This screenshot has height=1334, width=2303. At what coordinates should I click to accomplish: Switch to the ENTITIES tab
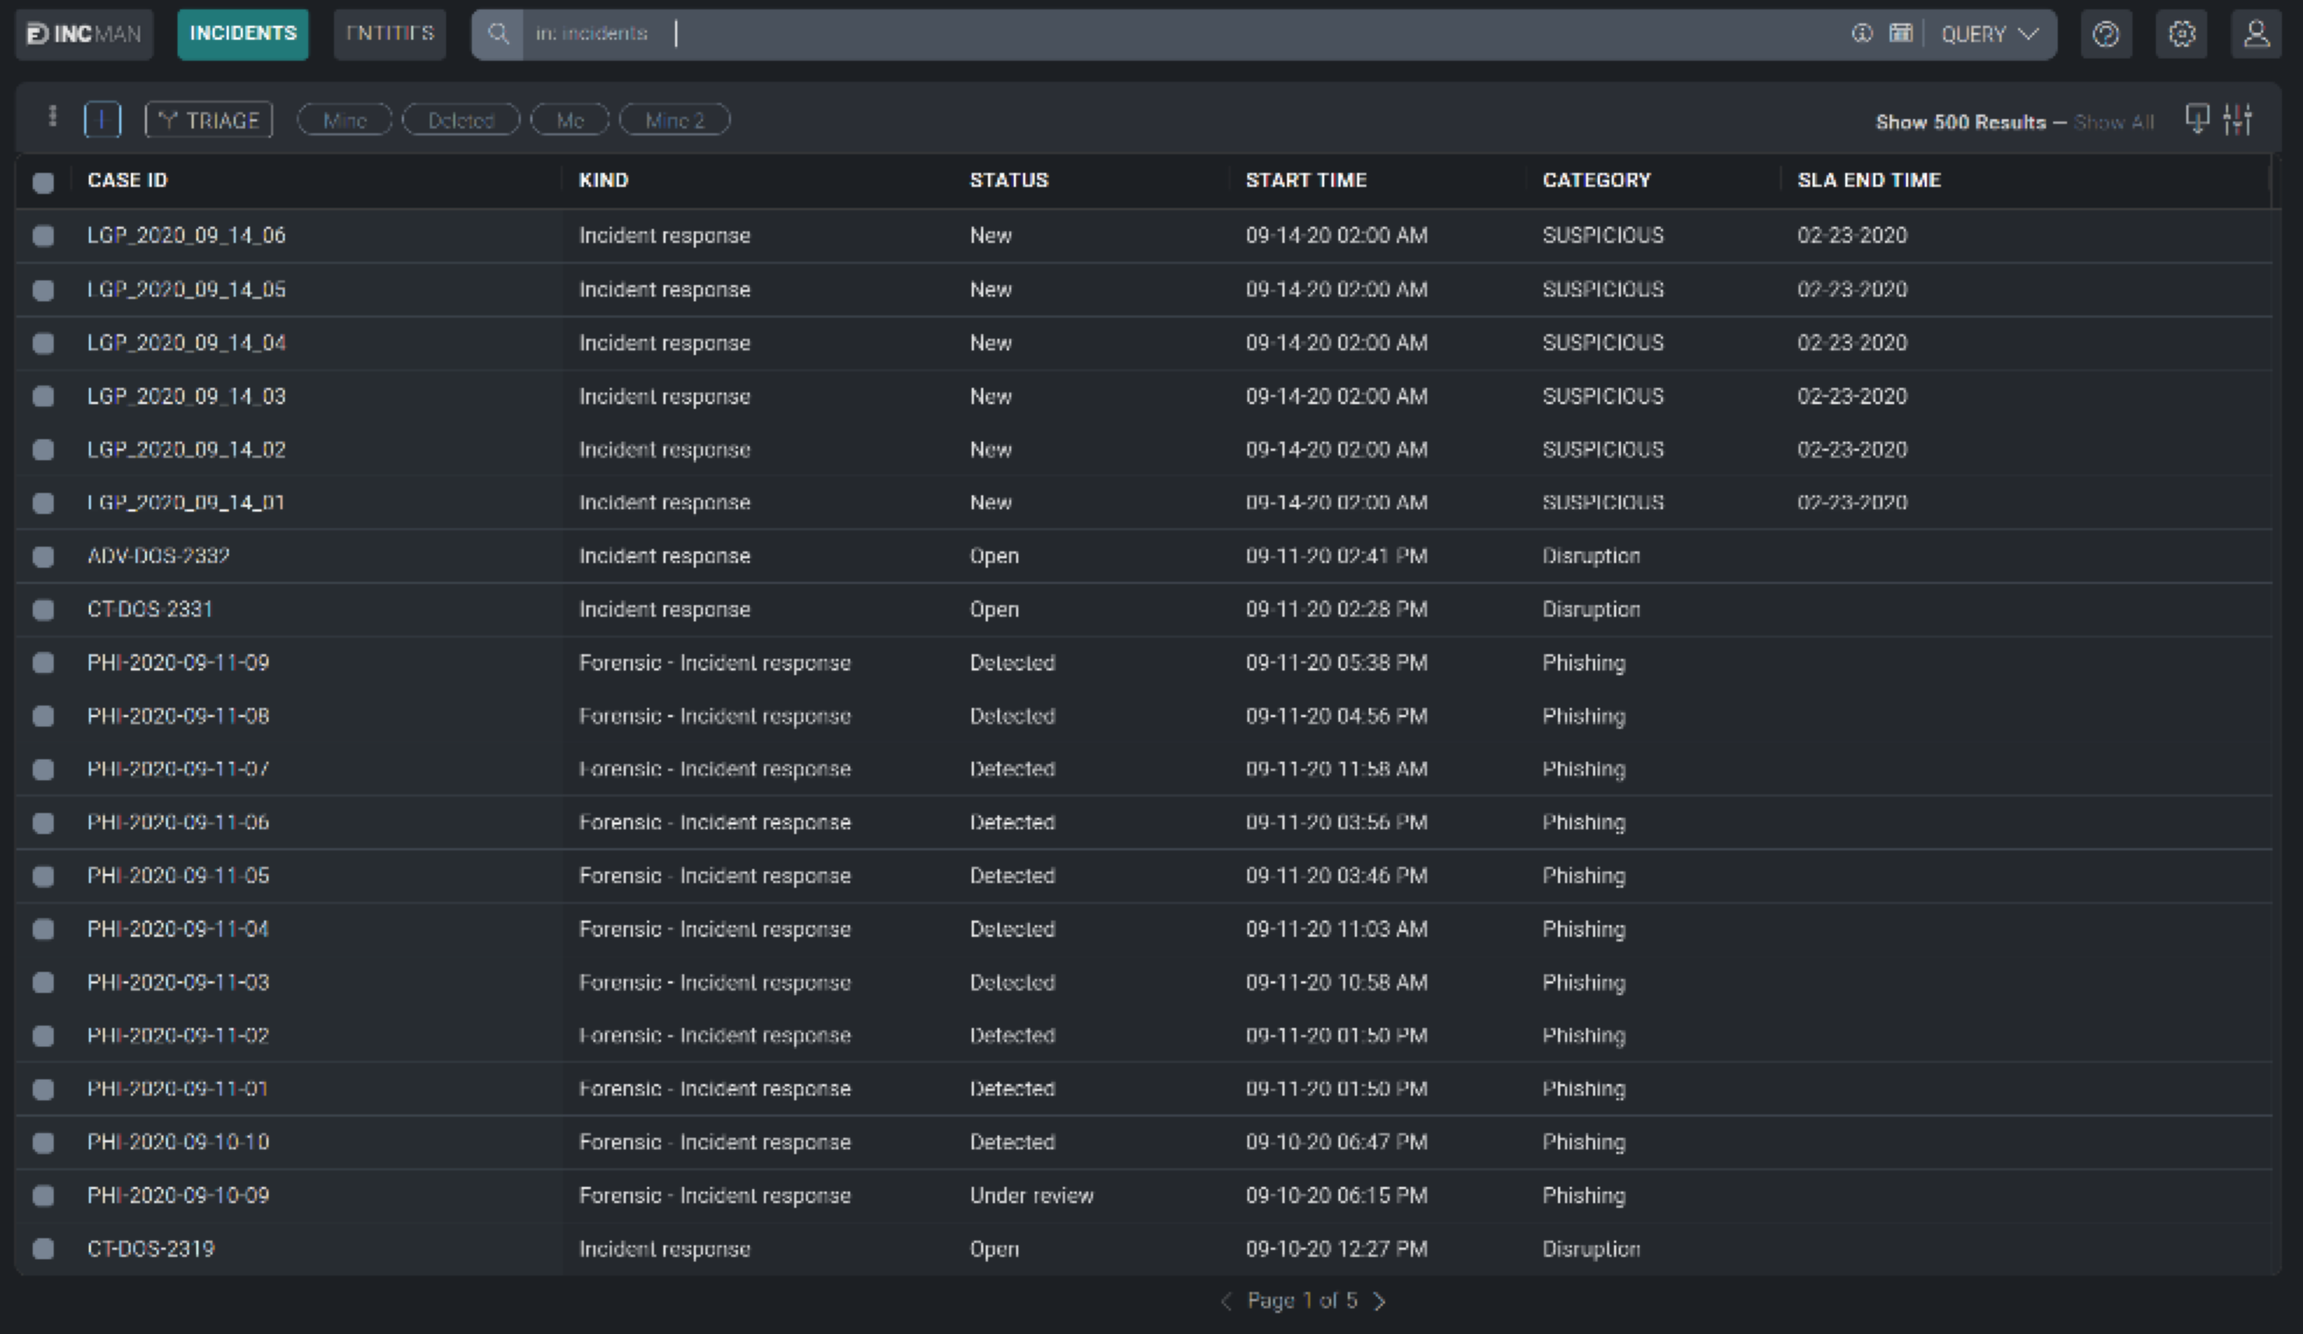pos(390,35)
